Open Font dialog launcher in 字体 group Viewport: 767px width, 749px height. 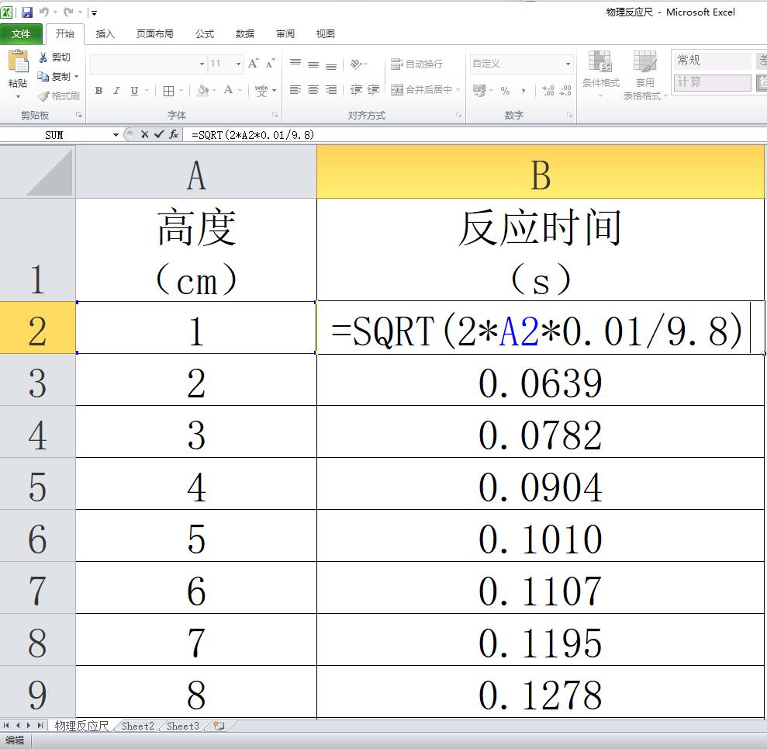coord(275,115)
